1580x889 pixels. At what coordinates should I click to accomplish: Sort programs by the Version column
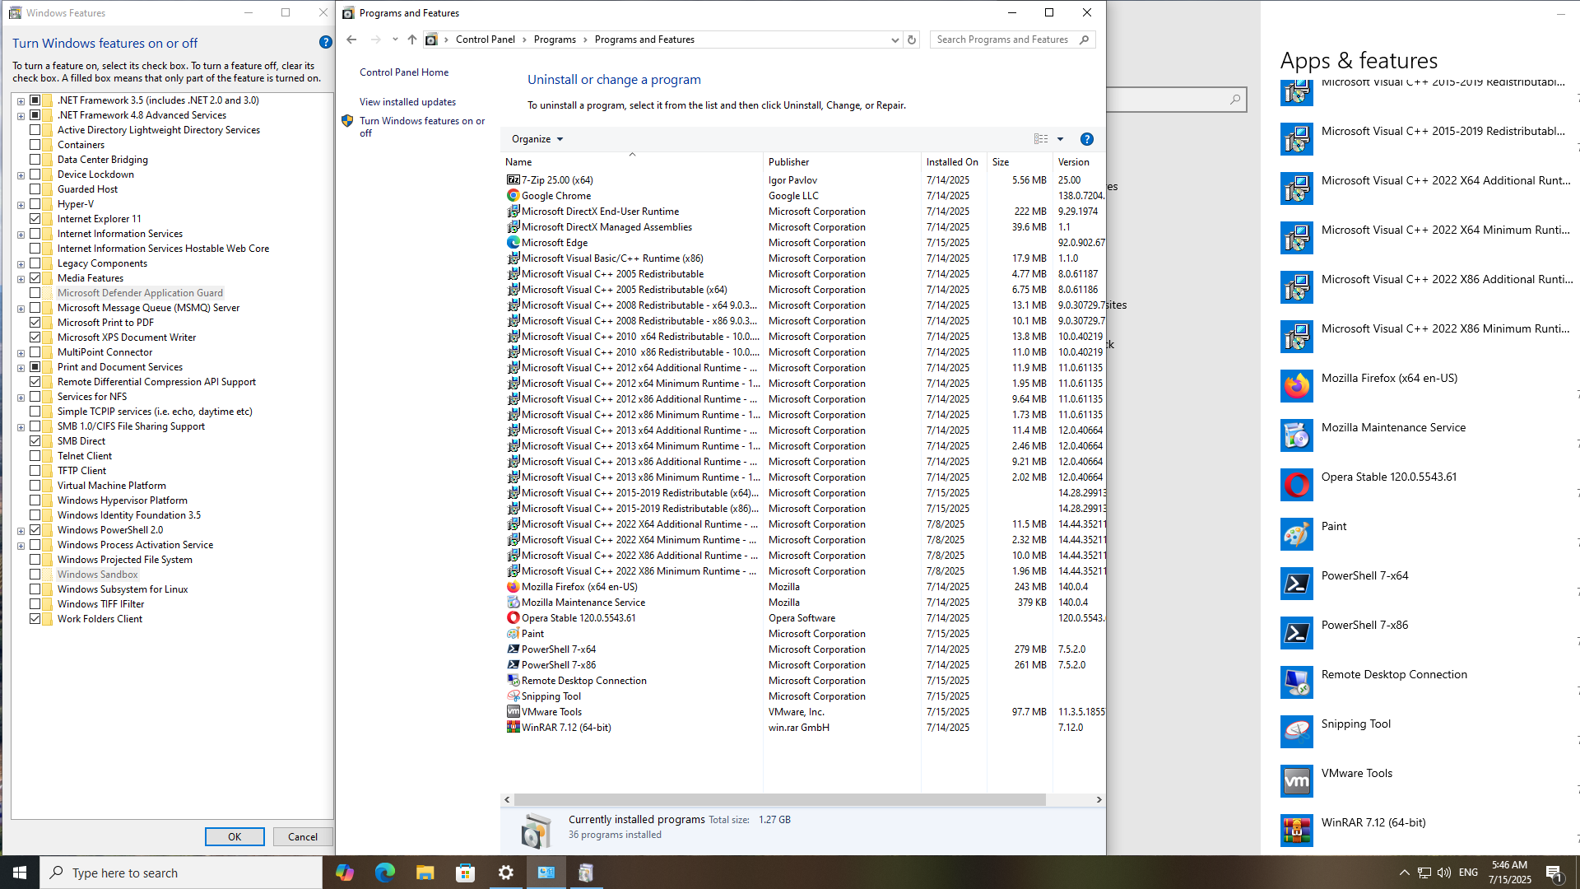[x=1079, y=162]
